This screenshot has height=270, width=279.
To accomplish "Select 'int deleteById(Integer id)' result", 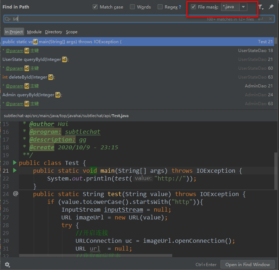I will click(137, 77).
